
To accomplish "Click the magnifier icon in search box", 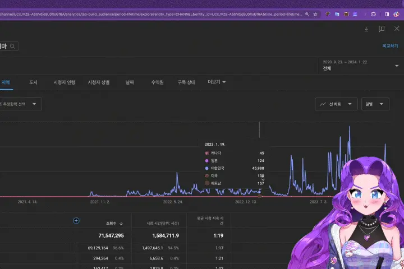I will (12, 47).
